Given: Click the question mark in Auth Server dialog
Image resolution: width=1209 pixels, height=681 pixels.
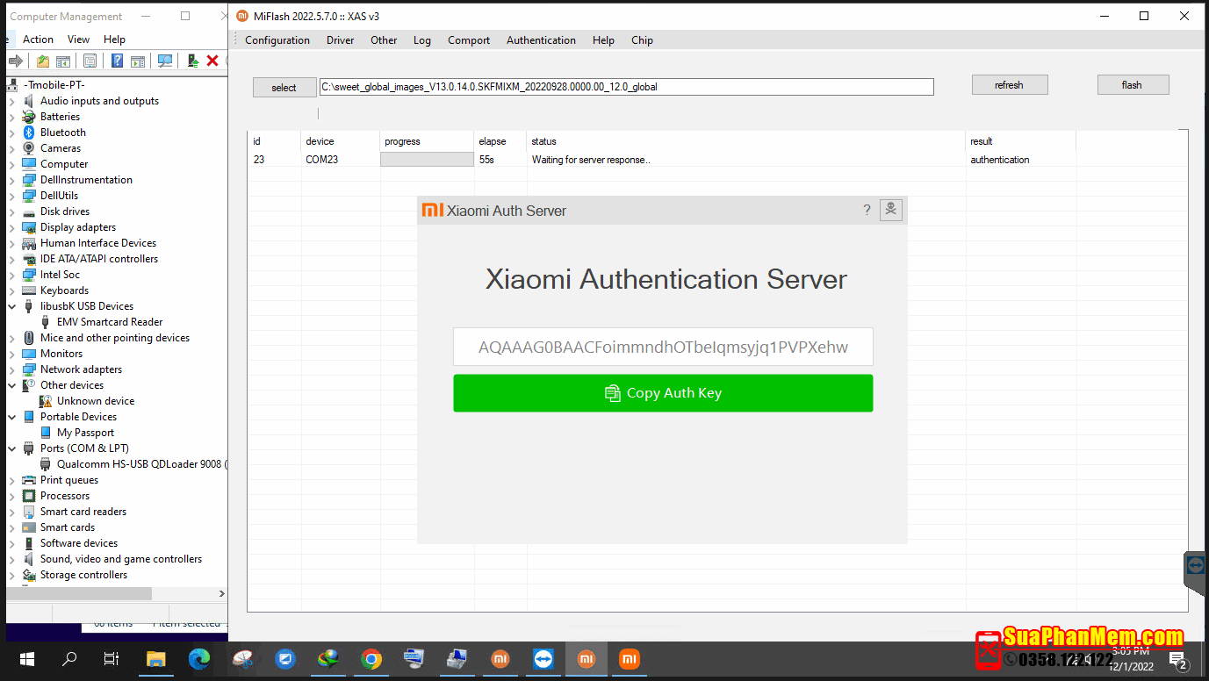Looking at the screenshot, I should pos(867,210).
